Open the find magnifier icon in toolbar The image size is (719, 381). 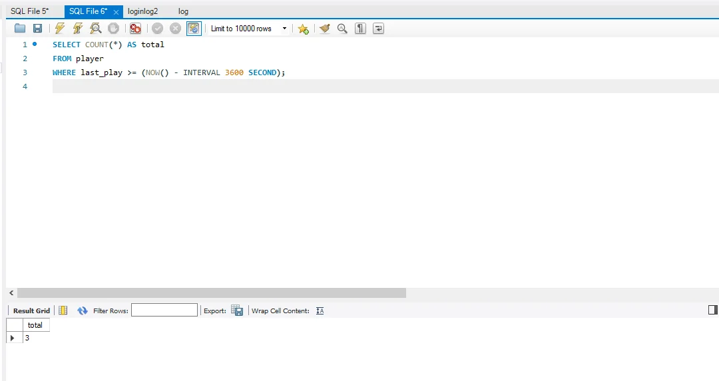tap(342, 29)
